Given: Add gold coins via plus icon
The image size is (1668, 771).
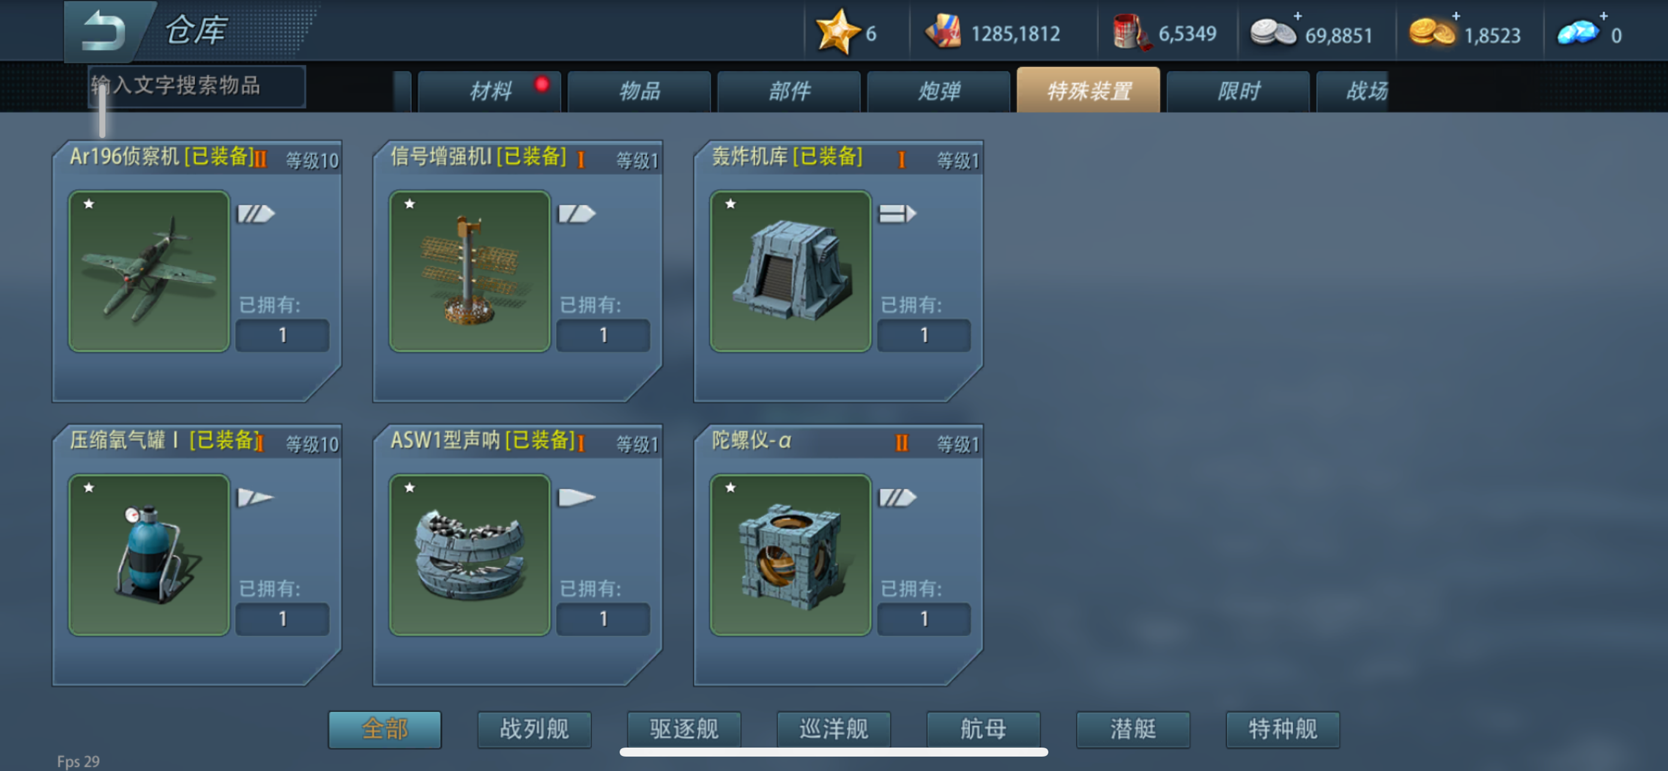Looking at the screenshot, I should (1455, 16).
